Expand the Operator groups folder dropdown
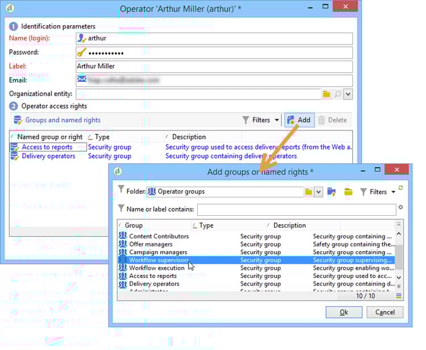Viewport: 426px width, 350px height. pos(319,192)
